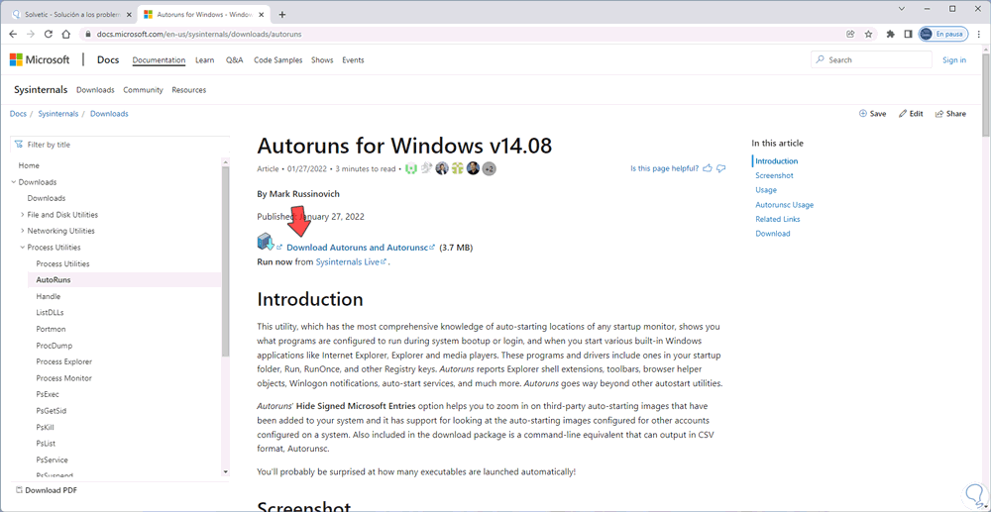Image resolution: width=991 pixels, height=512 pixels.
Task: Click Downloads breadcrumb link
Action: pos(109,114)
